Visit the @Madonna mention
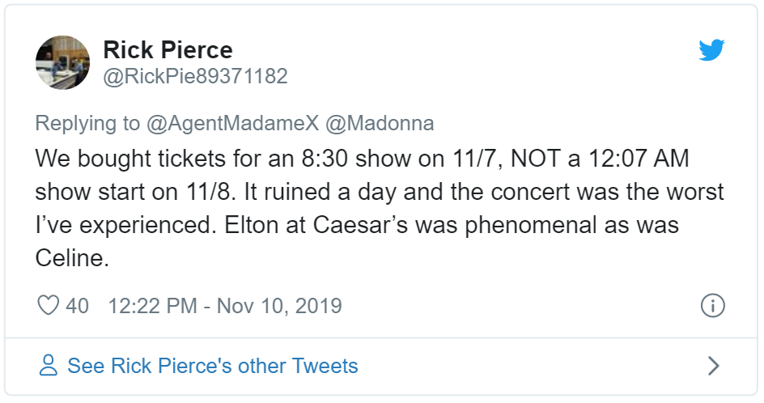The height and width of the screenshot is (403, 764). [380, 123]
